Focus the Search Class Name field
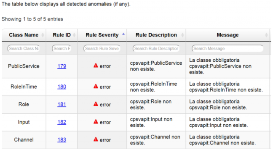 24,48
